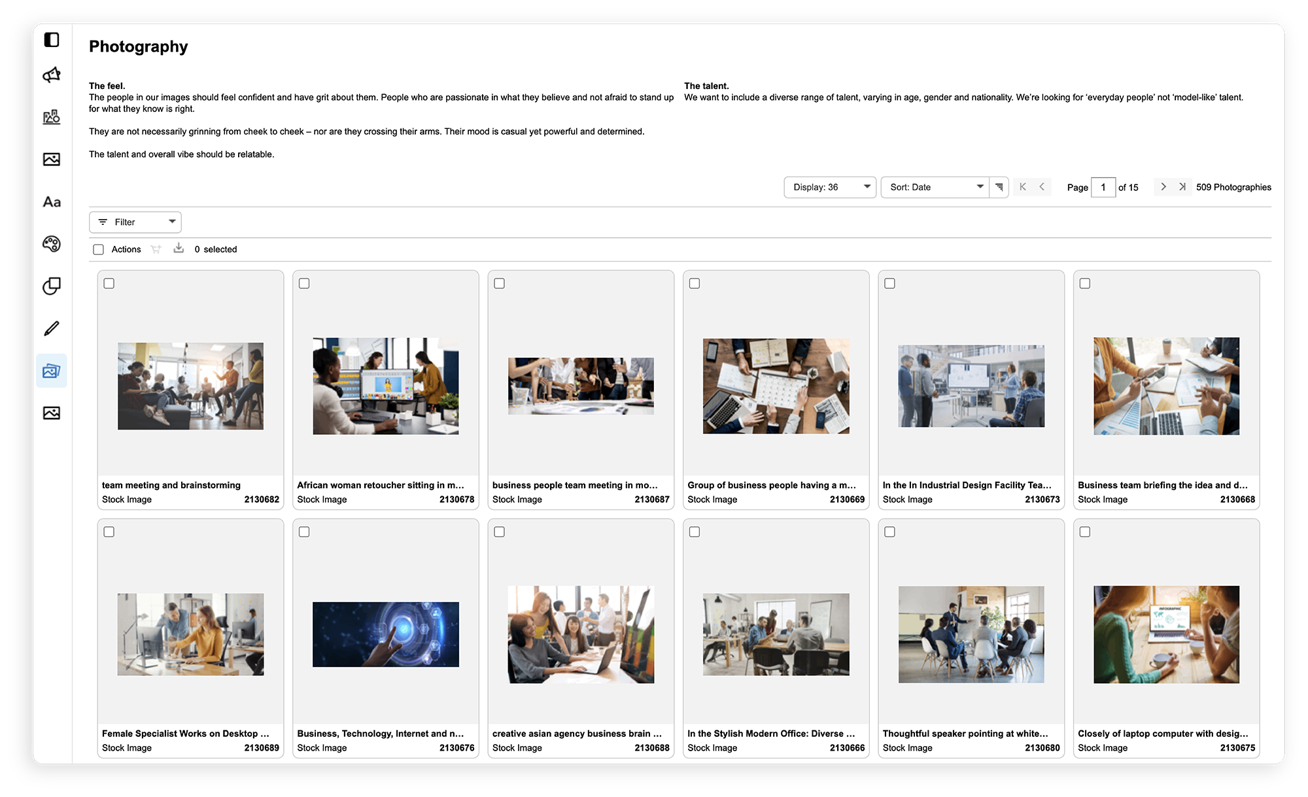1308x797 pixels.
Task: Select checkbox for Business team briefing image
Action: 1085,283
